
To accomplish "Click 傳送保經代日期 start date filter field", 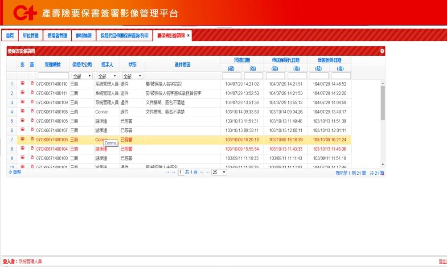I will pyautogui.click(x=275, y=76).
